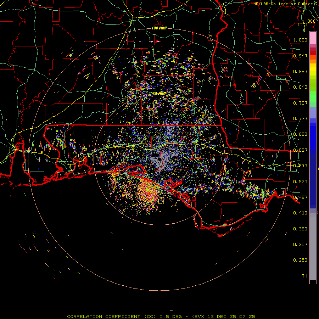Screen dimensions: 319x319
Task: Click the NEXLAB-College of DuPage label
Action: 283,4
